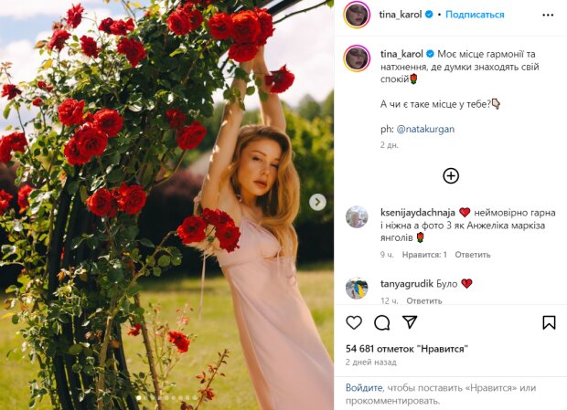Open tanyagrudik's profile avatar
The width and height of the screenshot is (567, 410).
[x=357, y=289]
